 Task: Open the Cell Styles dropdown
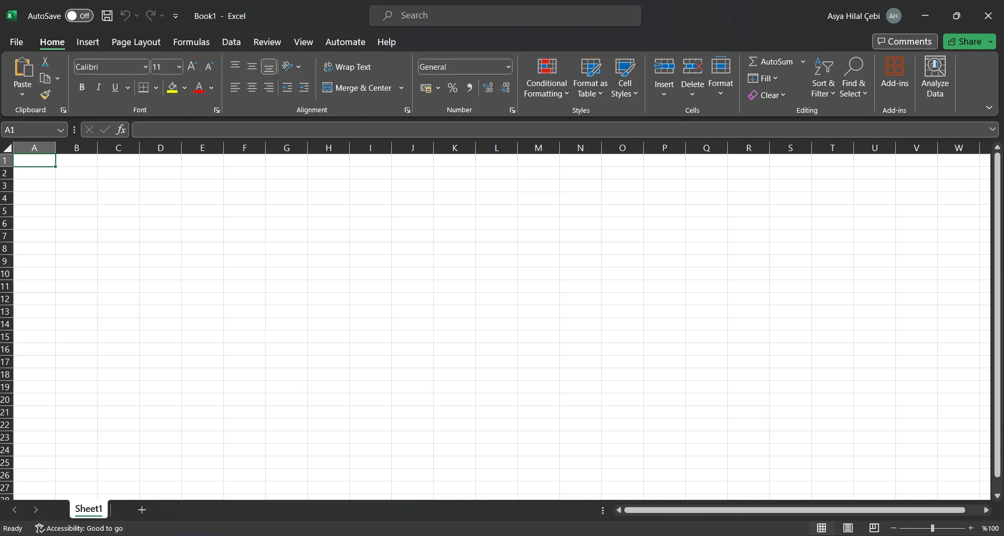tap(625, 78)
